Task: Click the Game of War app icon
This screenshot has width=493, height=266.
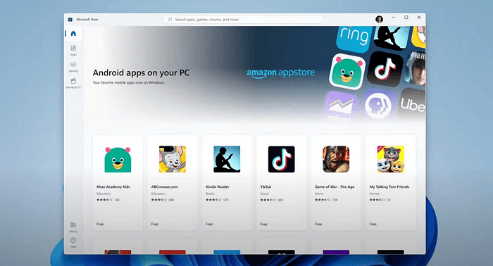Action: 336,159
